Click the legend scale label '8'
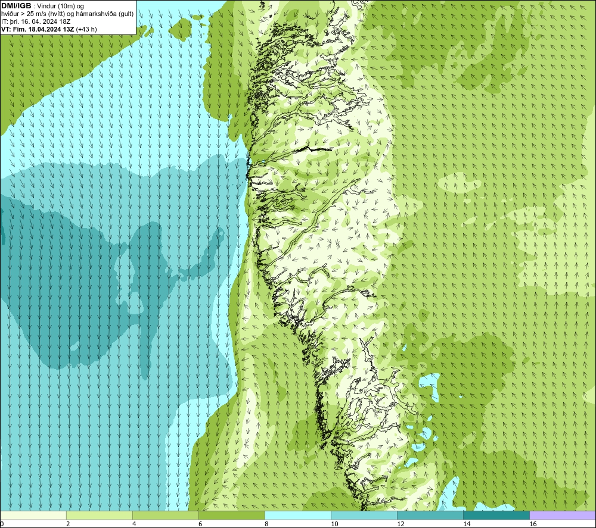Viewport: 596px width, 528px height. [x=266, y=524]
